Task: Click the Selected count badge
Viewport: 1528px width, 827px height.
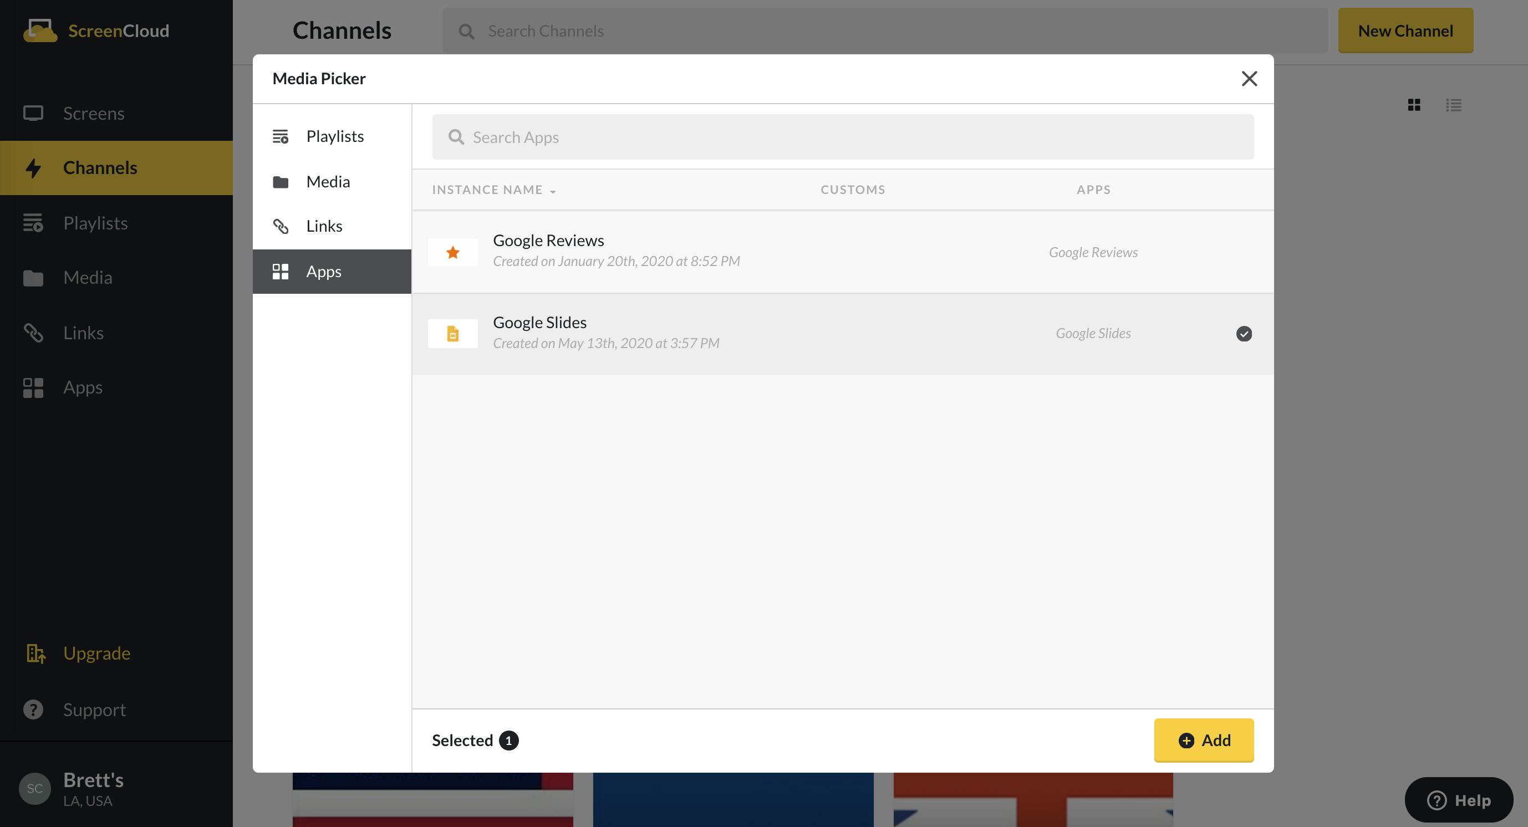Action: [508, 741]
